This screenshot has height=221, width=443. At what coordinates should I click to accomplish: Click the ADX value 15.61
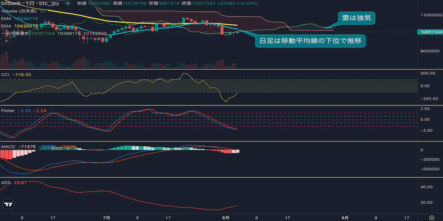[x=20, y=182]
